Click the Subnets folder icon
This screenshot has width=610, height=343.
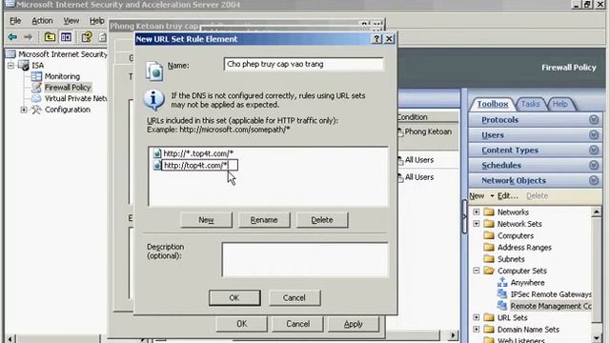tap(489, 258)
